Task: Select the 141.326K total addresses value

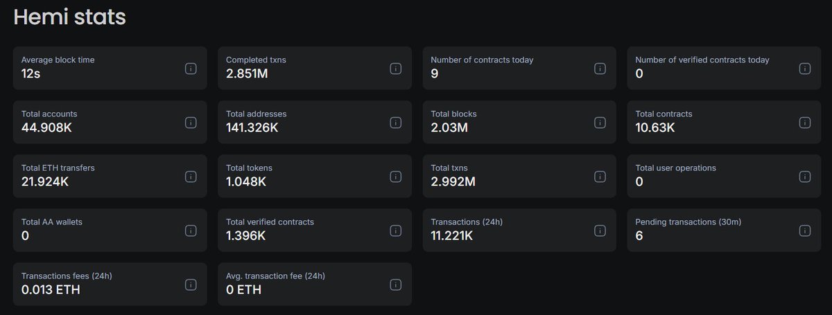Action: point(252,127)
